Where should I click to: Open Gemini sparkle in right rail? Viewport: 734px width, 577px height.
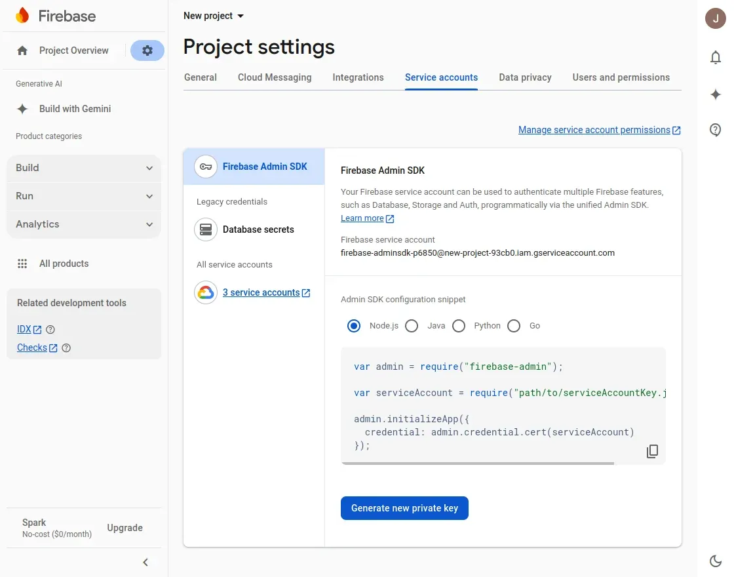tap(715, 94)
